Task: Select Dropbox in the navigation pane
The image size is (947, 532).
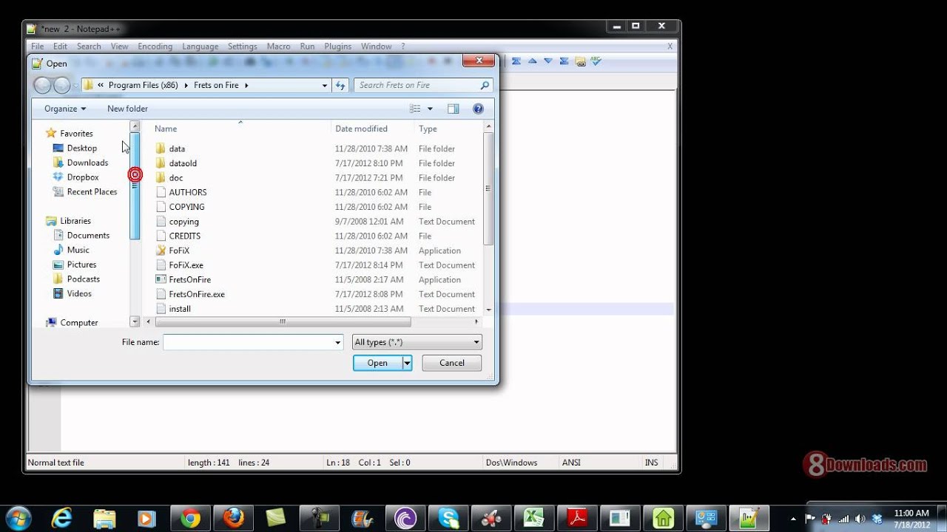Action: (x=83, y=177)
